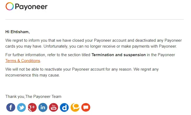Screen dimensions: 191x115
Task: Open the yellow-orange chat bubbles icon
Action: (75, 108)
